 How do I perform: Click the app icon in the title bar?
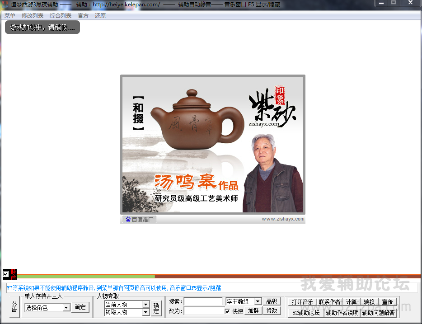(5, 4)
